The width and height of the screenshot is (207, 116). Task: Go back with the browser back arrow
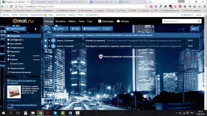click(x=3, y=6)
